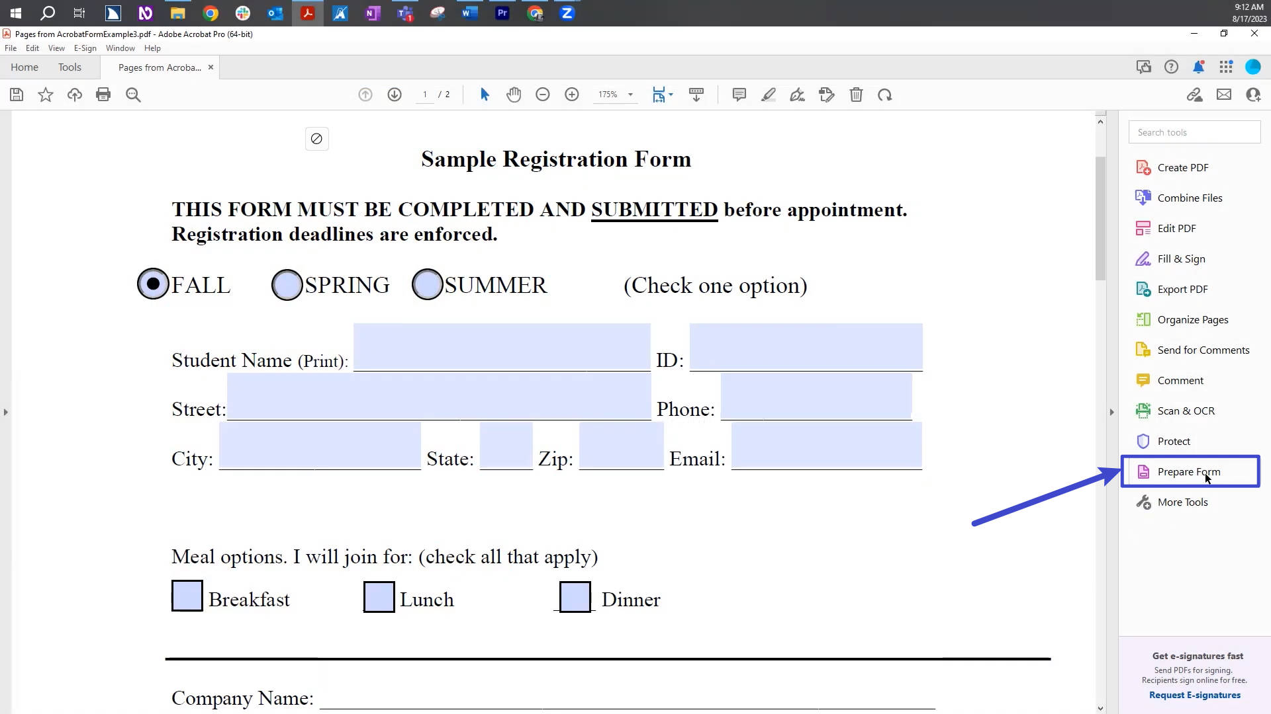
Task: Activate the Hand pan tool
Action: (x=514, y=95)
